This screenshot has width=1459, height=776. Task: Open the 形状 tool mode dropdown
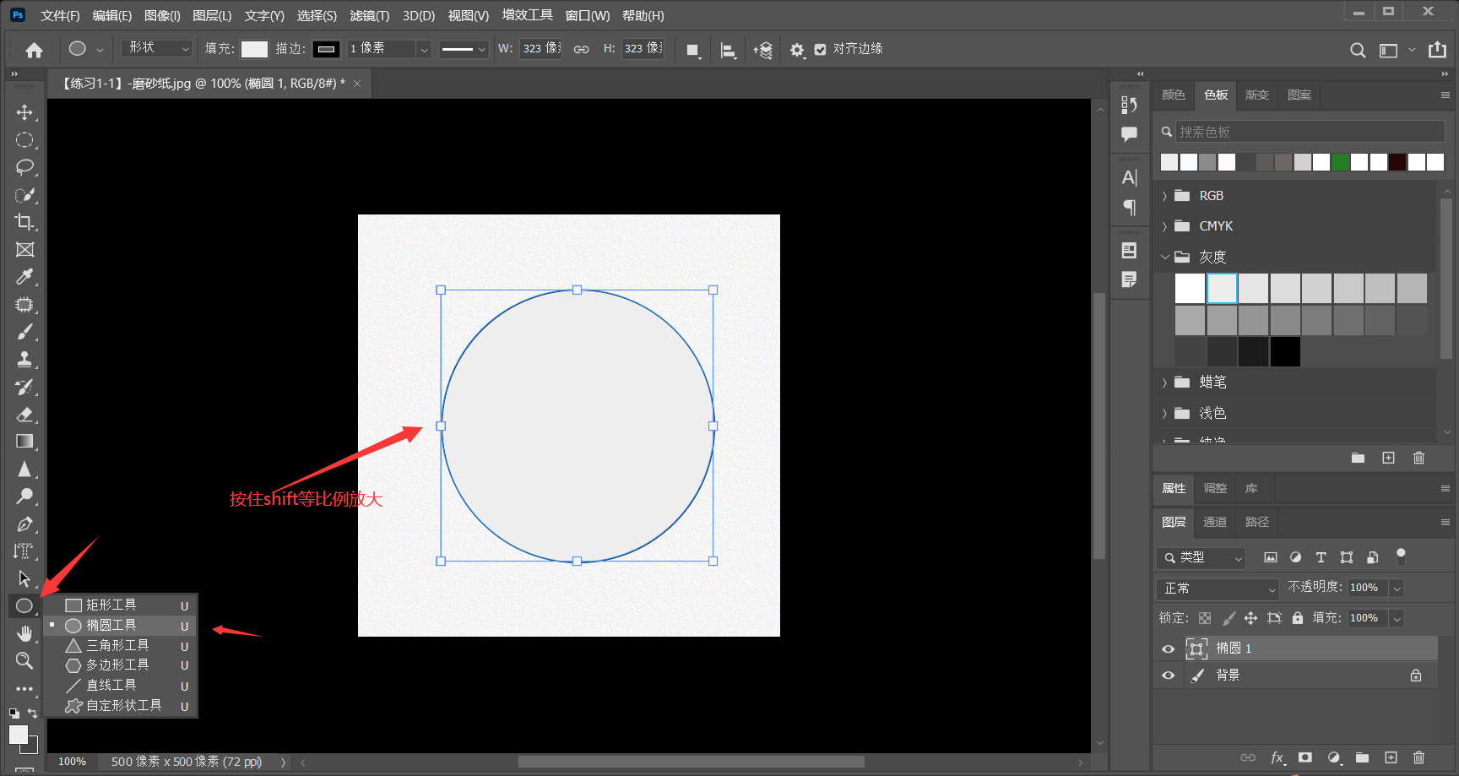[158, 48]
